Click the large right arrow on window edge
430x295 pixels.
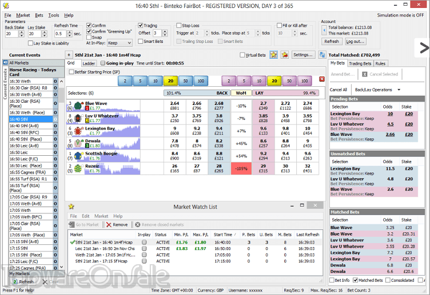click(x=424, y=48)
